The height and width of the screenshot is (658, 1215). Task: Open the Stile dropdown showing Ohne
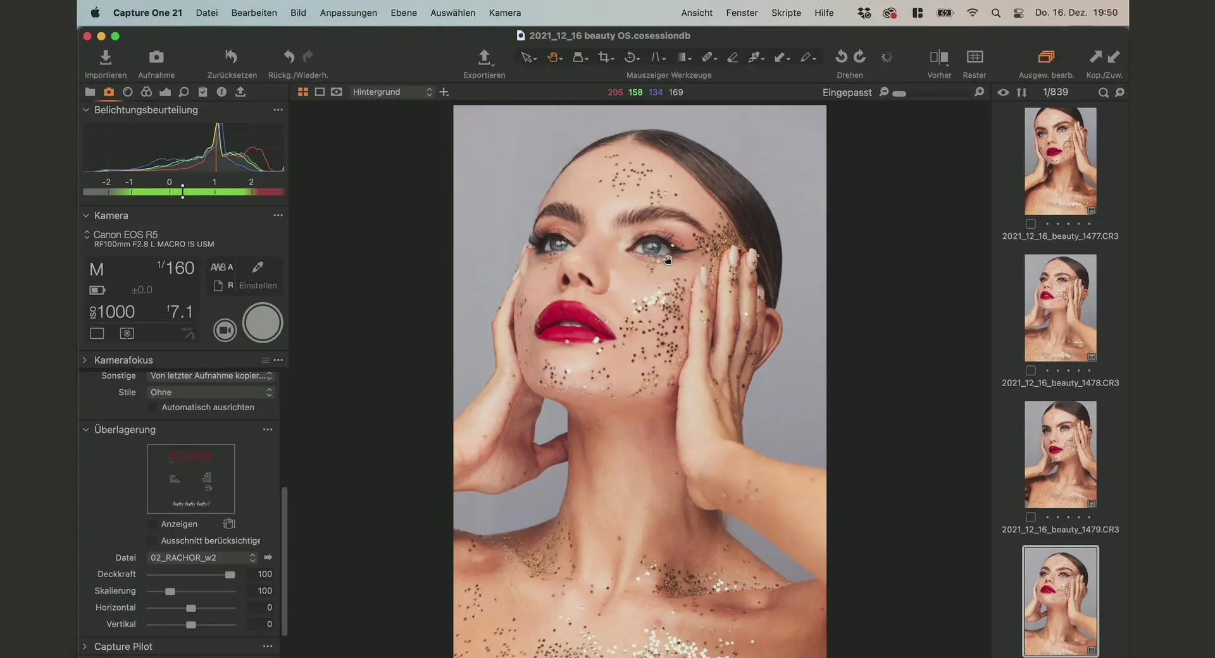coord(211,393)
